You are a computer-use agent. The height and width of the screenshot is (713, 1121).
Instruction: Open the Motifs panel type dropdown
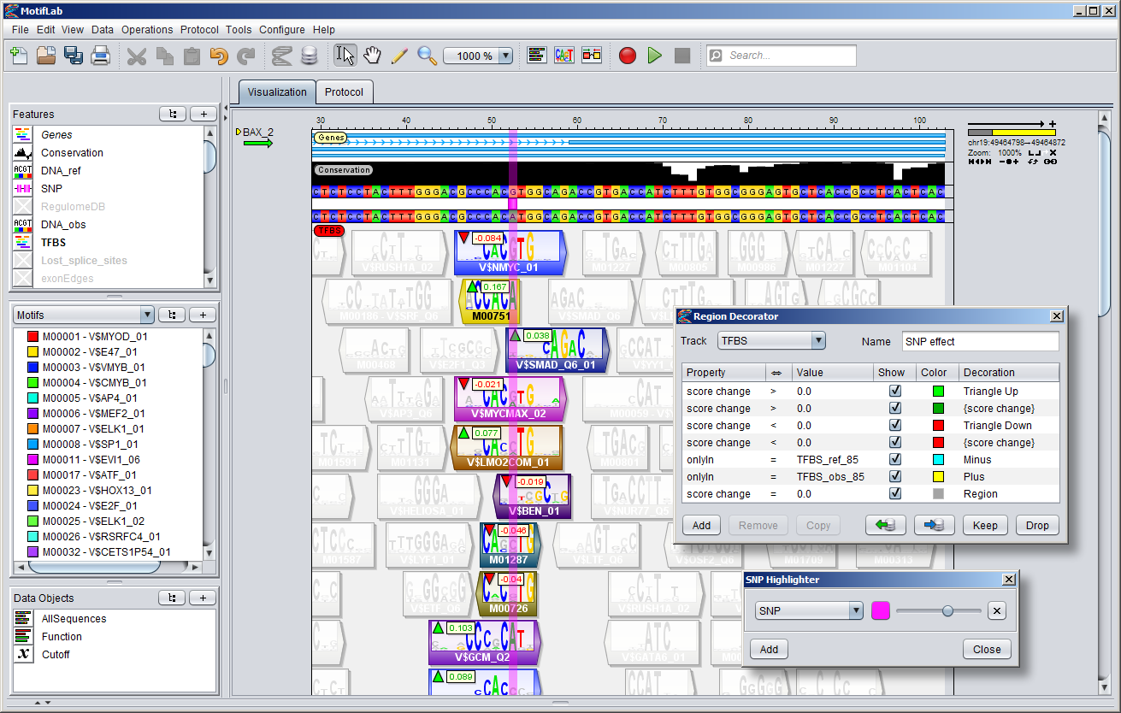(147, 315)
